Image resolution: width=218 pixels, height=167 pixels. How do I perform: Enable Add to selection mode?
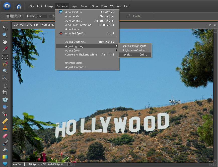coord(12,16)
